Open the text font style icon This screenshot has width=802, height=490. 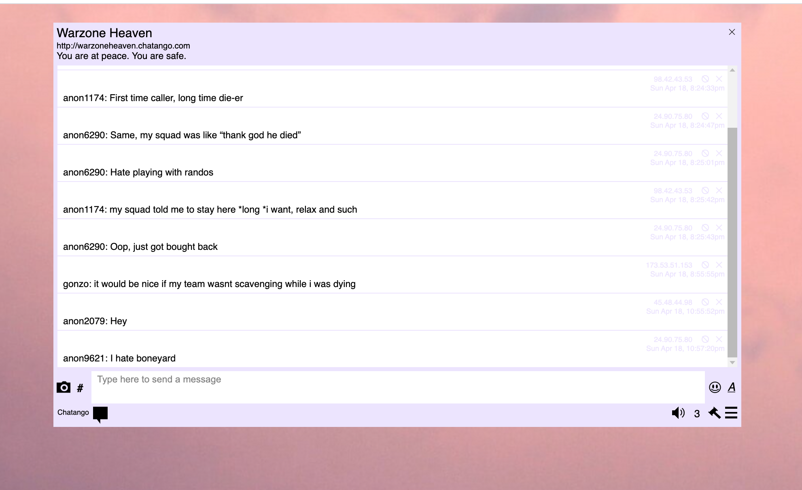pyautogui.click(x=732, y=387)
